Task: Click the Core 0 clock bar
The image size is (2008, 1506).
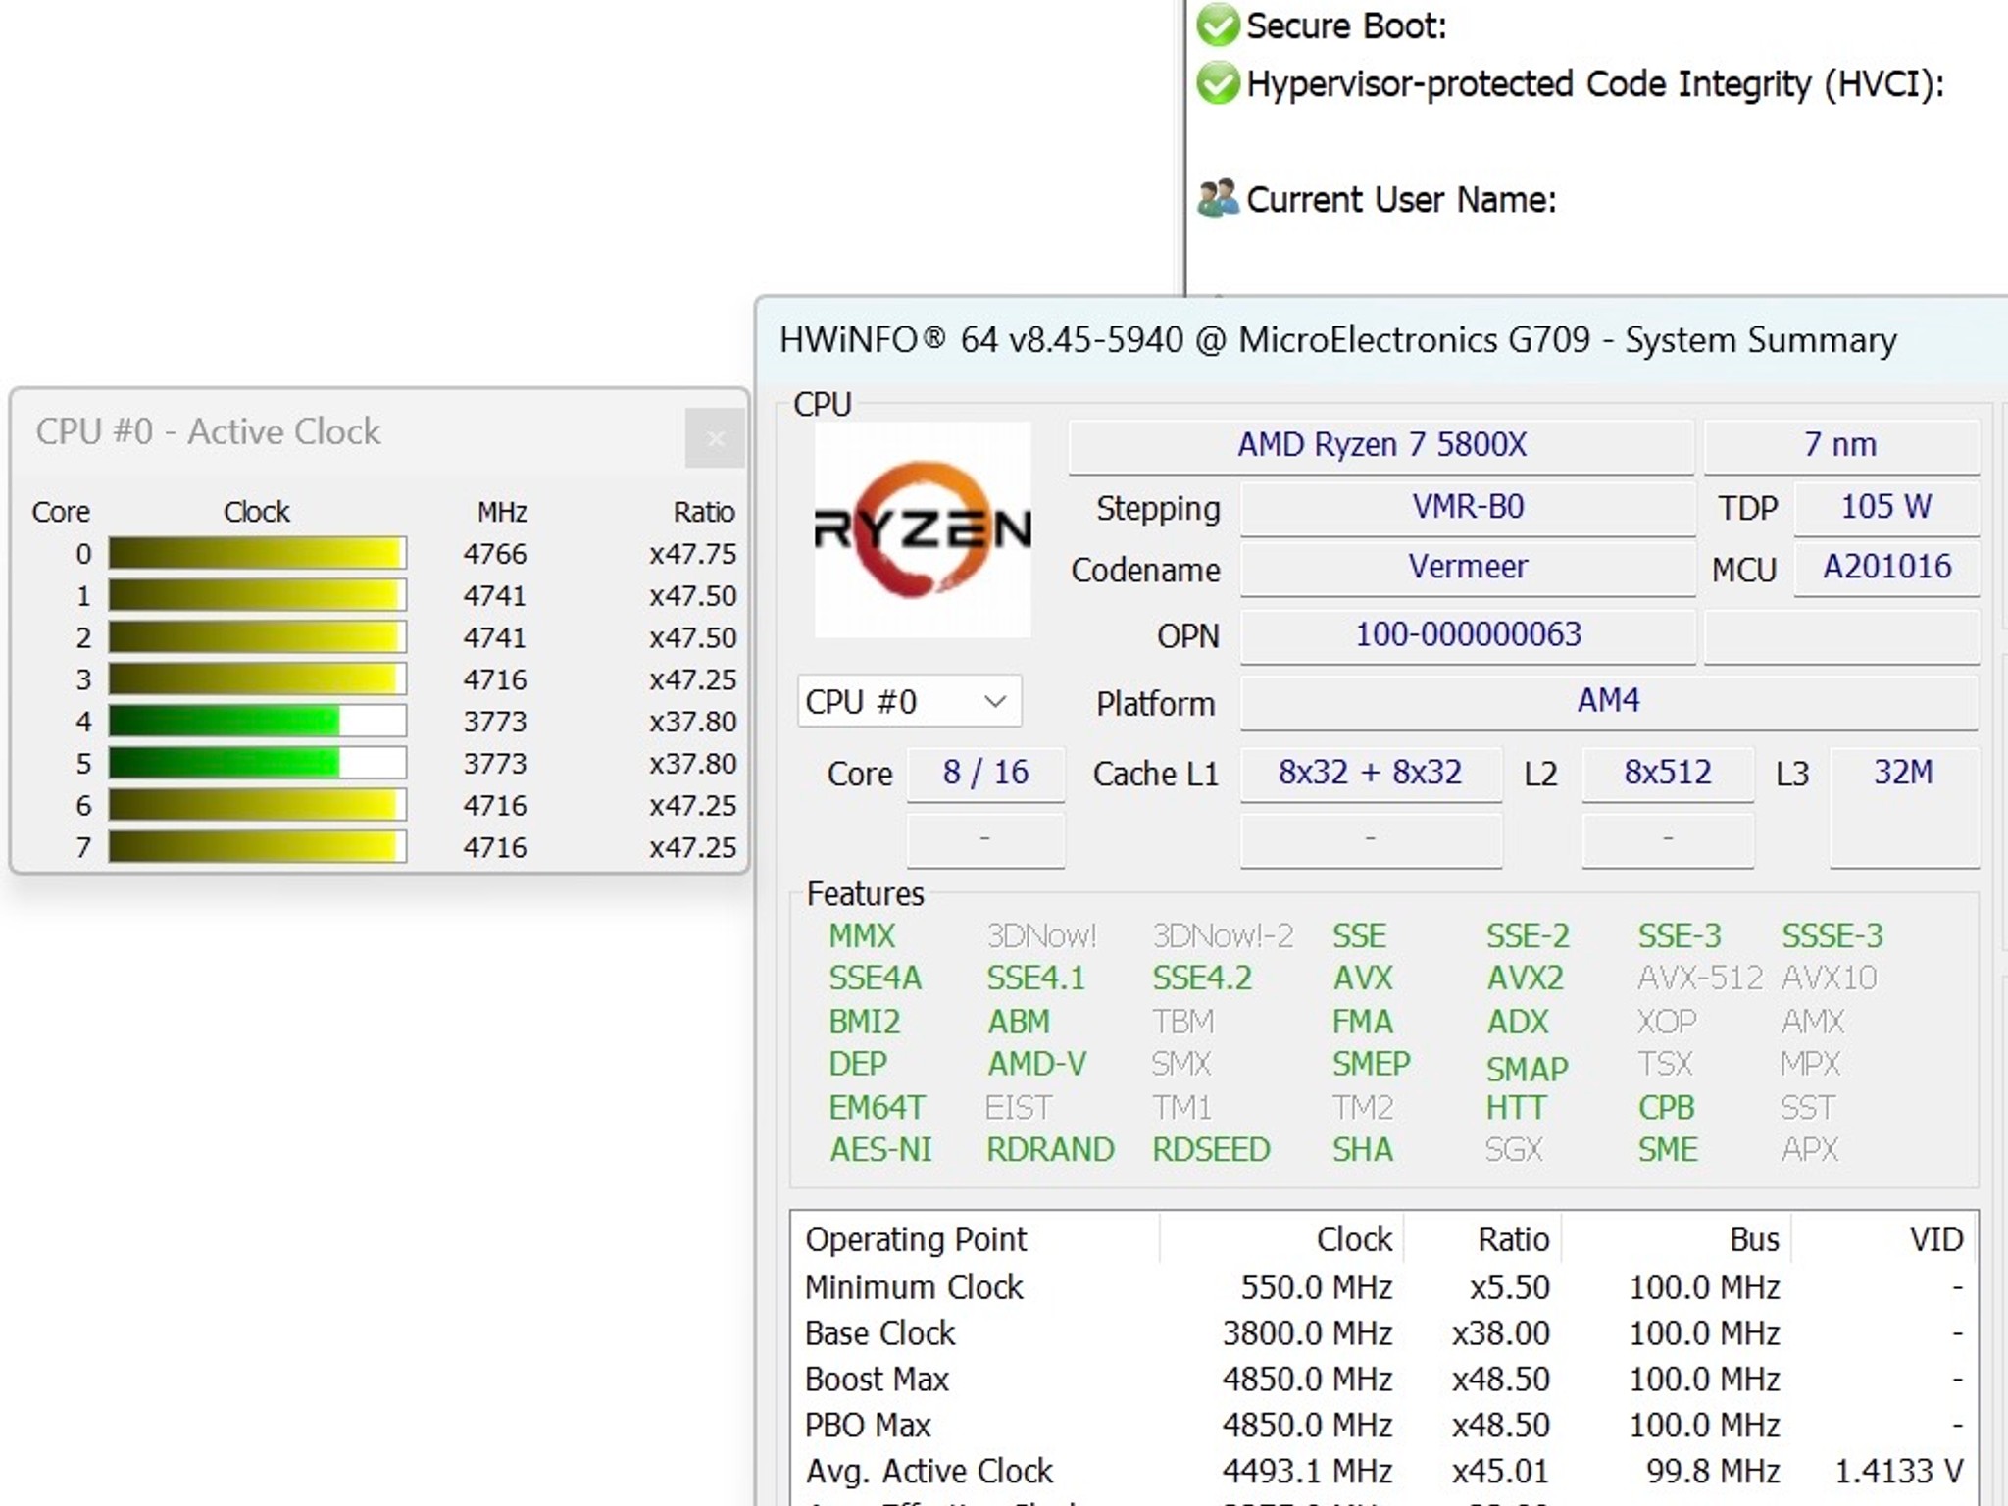Action: coord(257,554)
